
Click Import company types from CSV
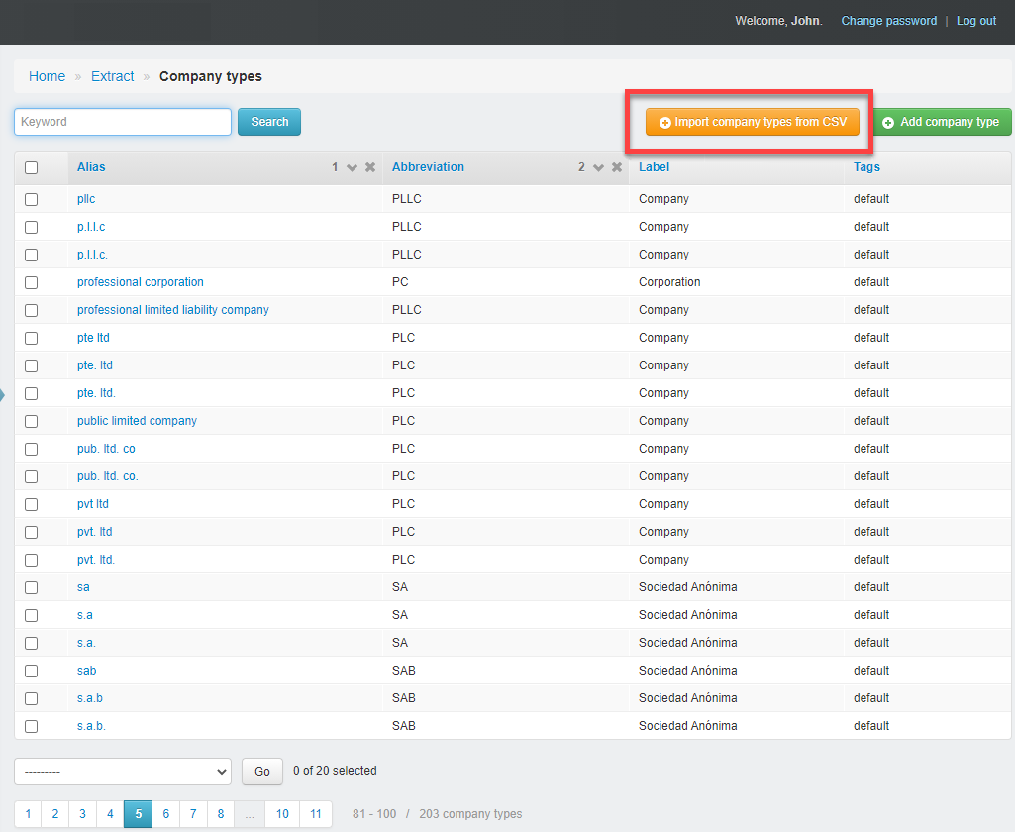point(753,122)
